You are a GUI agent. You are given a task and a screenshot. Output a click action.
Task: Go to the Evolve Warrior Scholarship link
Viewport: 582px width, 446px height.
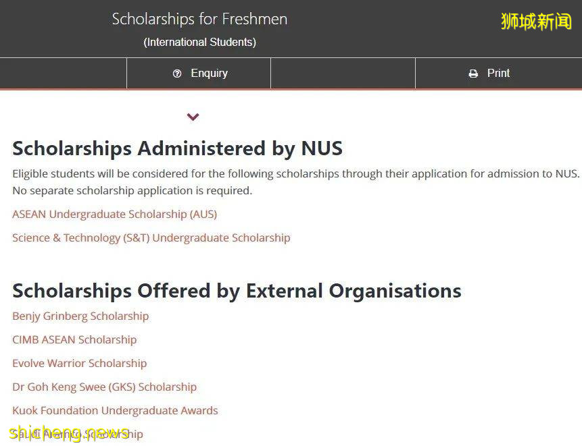pos(79,363)
